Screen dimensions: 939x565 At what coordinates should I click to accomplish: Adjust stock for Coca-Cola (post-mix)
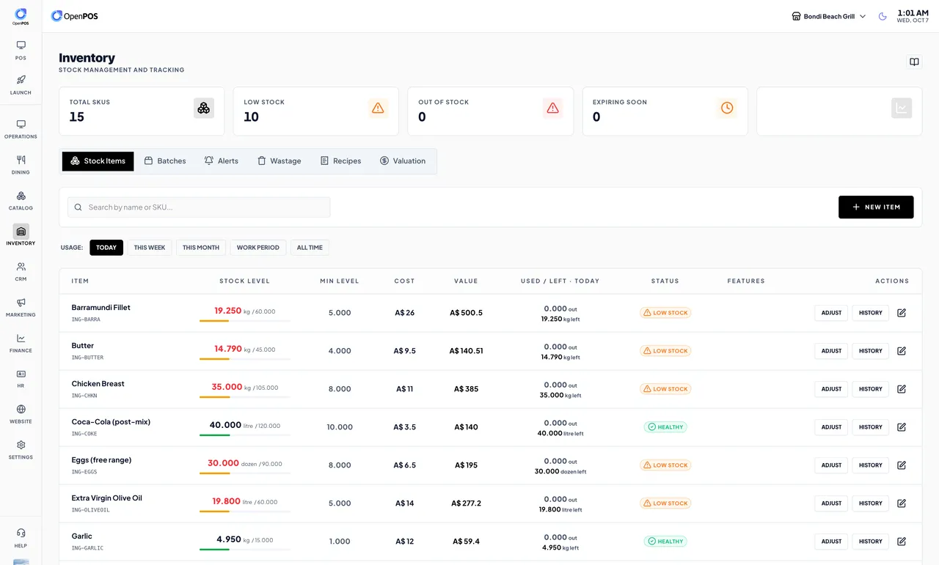pos(831,427)
